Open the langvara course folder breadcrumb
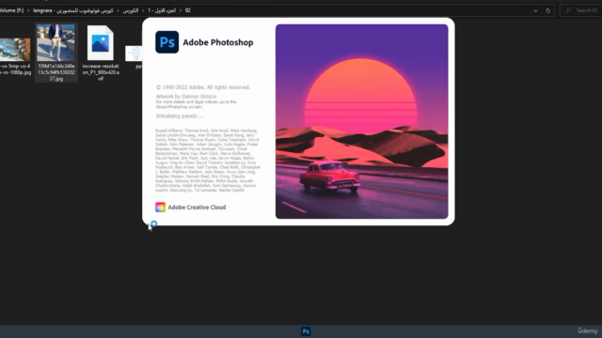This screenshot has width=602, height=338. 73,10
